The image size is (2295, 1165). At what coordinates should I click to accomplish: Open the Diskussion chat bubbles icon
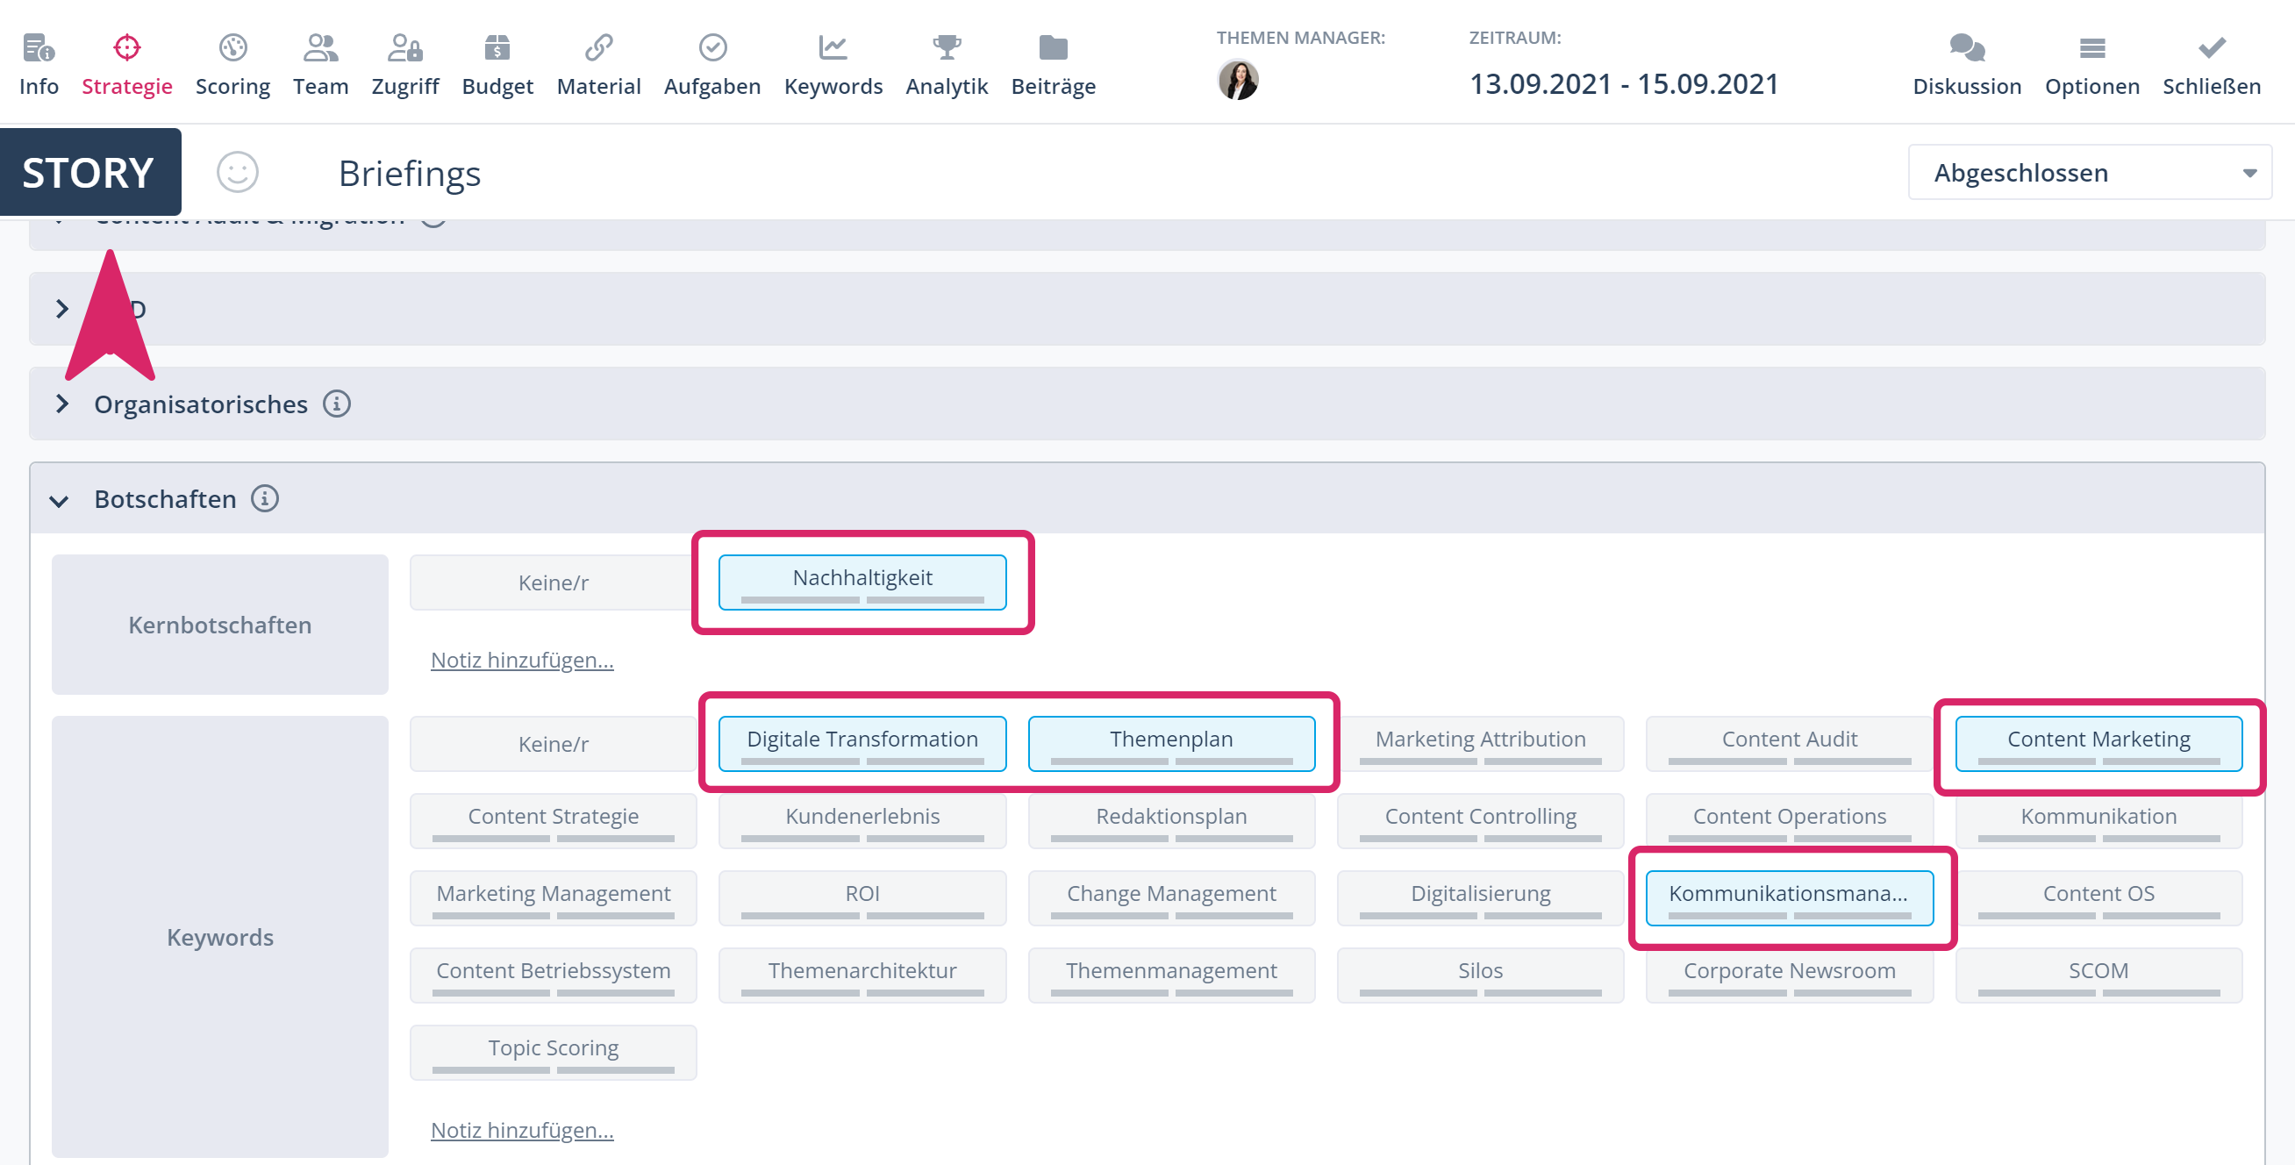point(1966,47)
